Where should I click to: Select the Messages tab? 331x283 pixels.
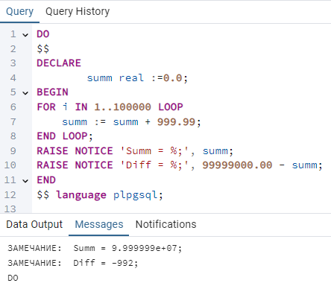99,224
